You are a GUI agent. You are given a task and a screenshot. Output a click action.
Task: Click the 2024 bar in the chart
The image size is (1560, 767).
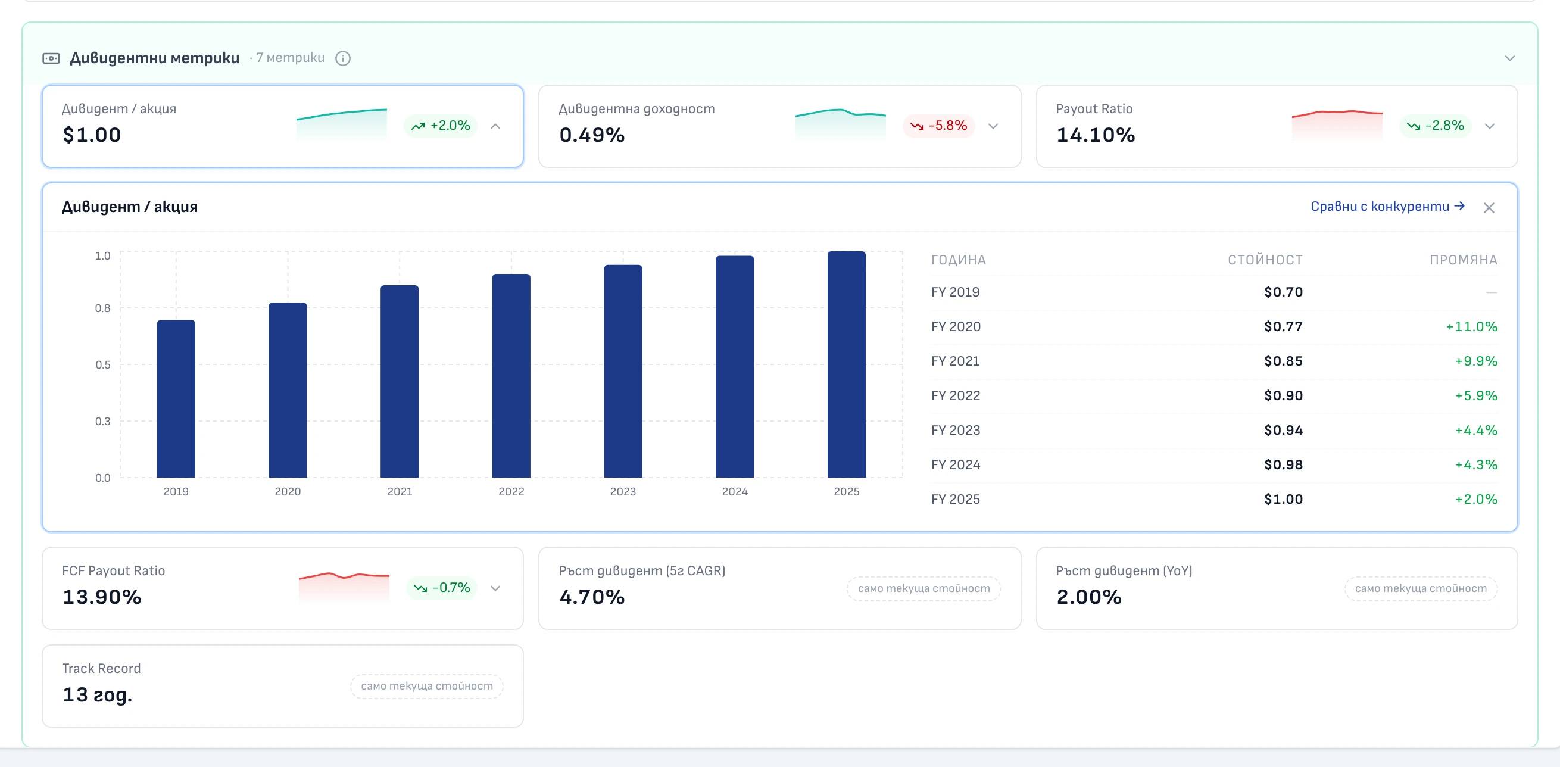tap(735, 367)
